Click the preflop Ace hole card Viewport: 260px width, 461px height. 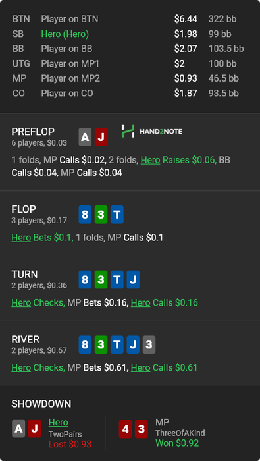point(85,137)
